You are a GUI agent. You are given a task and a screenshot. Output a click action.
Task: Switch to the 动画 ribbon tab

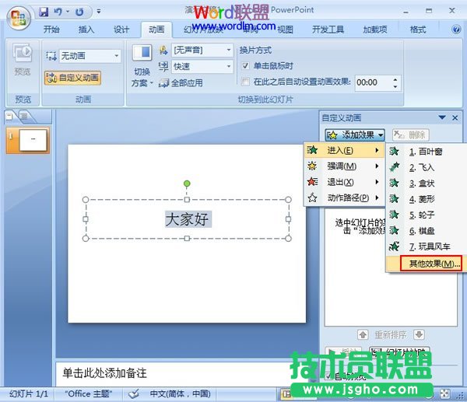156,30
